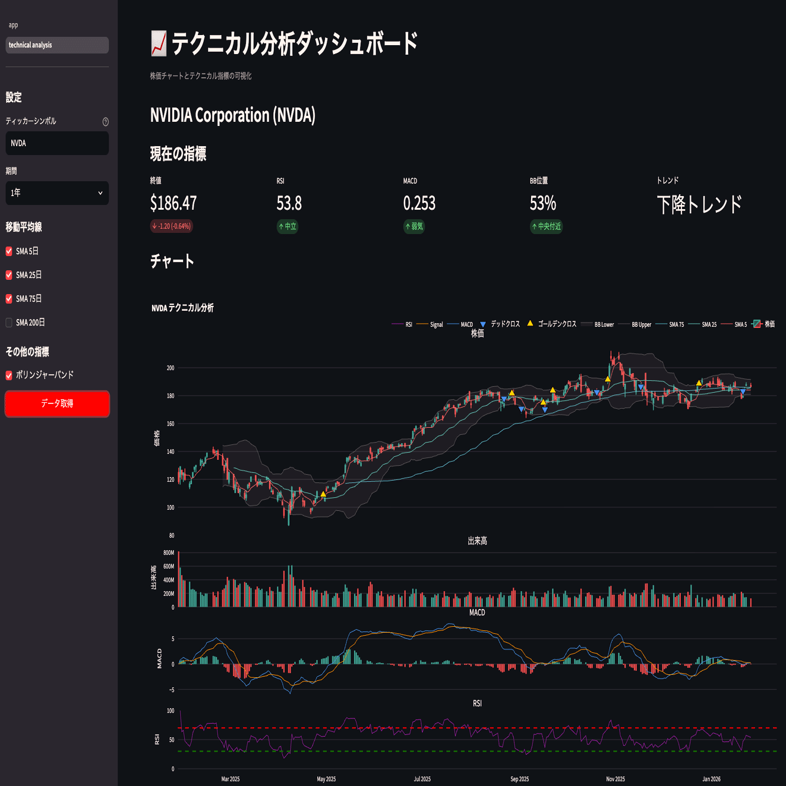Click the BB位置 value 53%
The width and height of the screenshot is (786, 786).
point(543,203)
